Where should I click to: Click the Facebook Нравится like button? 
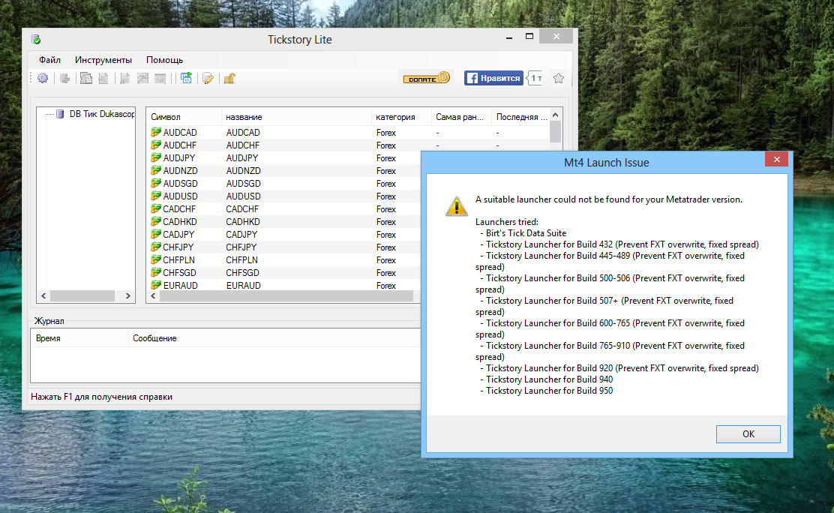pos(493,78)
